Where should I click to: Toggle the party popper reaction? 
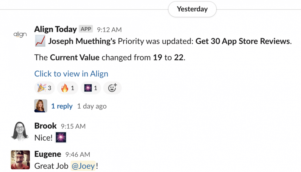45,88
